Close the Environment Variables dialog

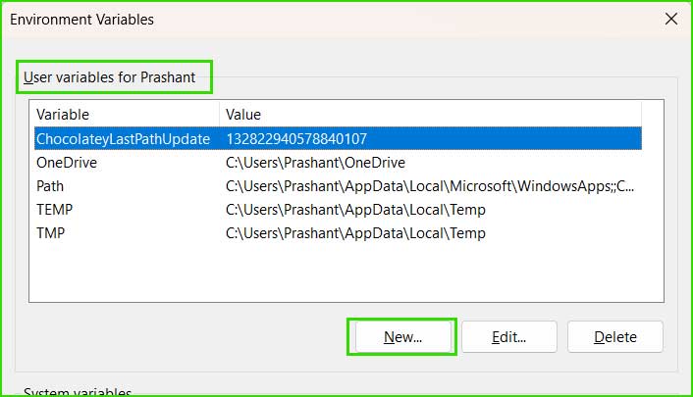click(x=670, y=19)
